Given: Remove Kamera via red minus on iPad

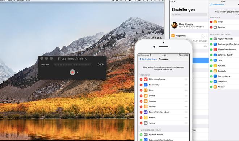Looking at the screenshot, I should click(x=211, y=27).
